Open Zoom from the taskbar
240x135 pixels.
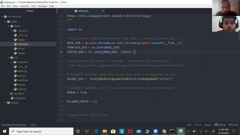156,131
